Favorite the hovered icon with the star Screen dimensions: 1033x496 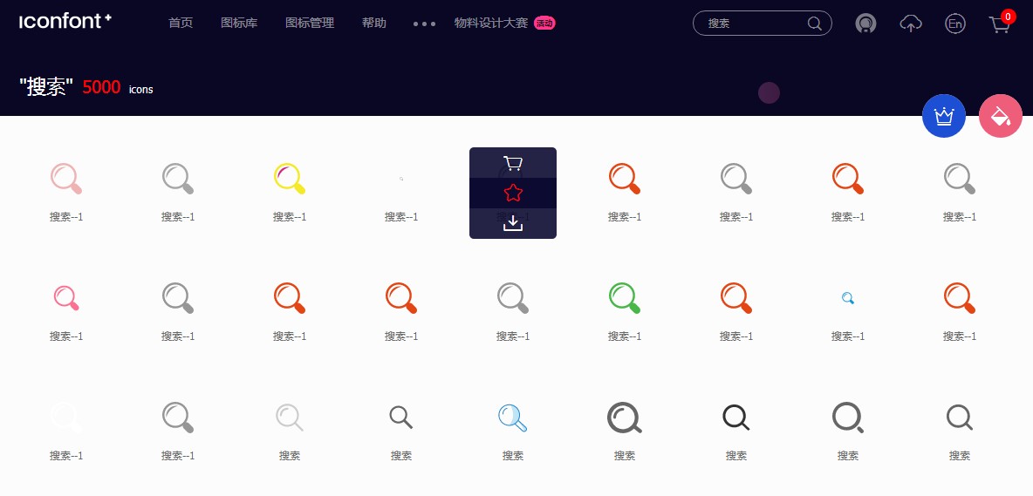click(513, 193)
